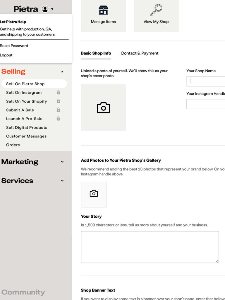Image resolution: width=225 pixels, height=300 pixels.
Task: Click the lock icon next to Launch A Pre-Sale
Action: pyautogui.click(x=59, y=119)
